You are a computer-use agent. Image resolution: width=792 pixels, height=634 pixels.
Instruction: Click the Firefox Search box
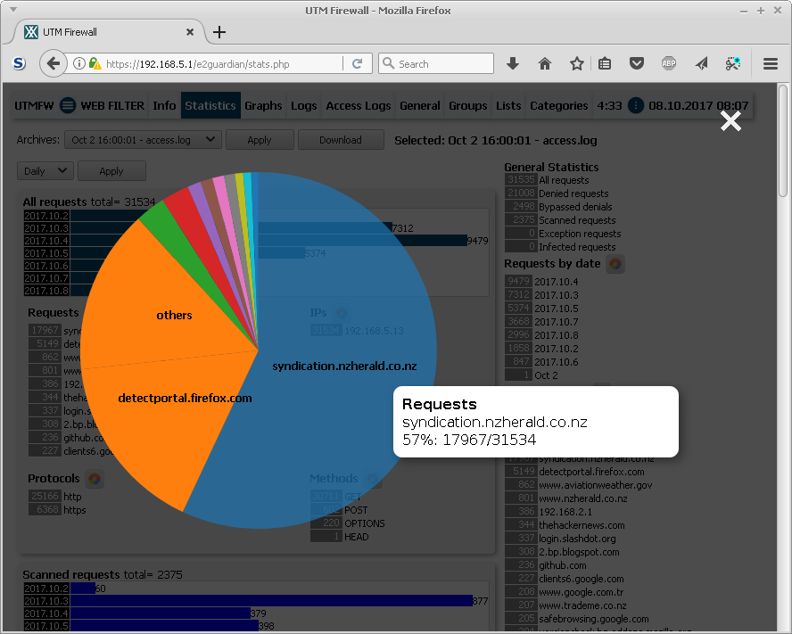pyautogui.click(x=436, y=63)
